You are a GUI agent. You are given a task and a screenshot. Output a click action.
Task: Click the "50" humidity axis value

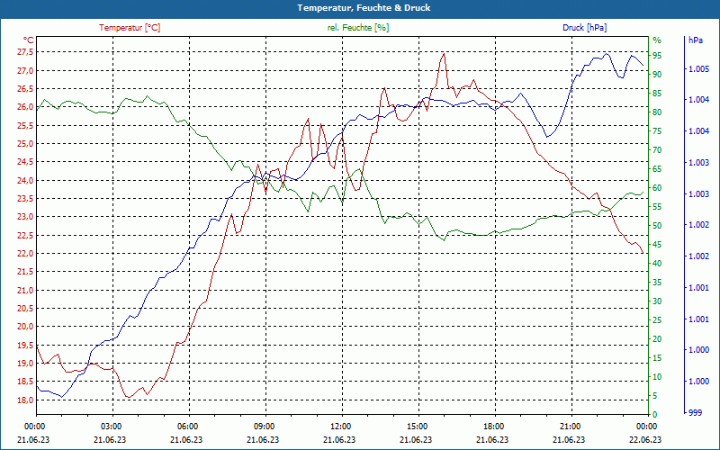[x=657, y=226]
